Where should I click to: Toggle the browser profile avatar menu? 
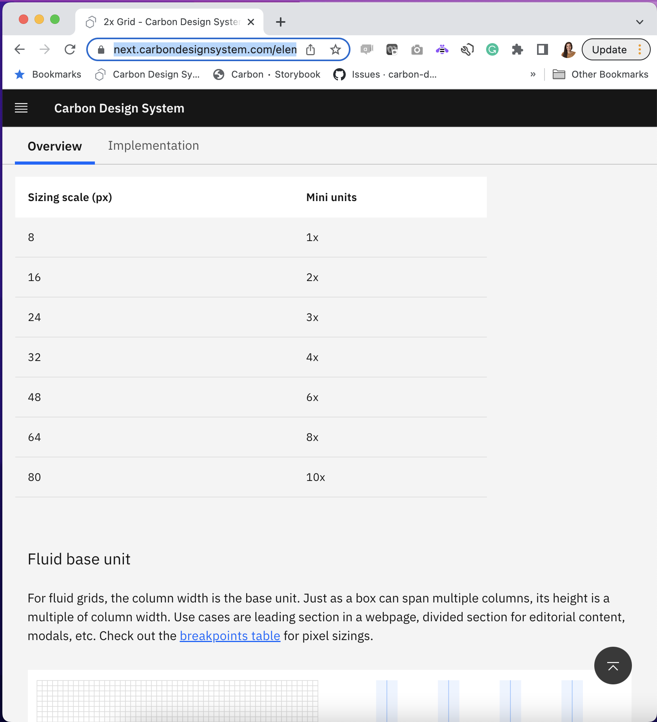[568, 49]
